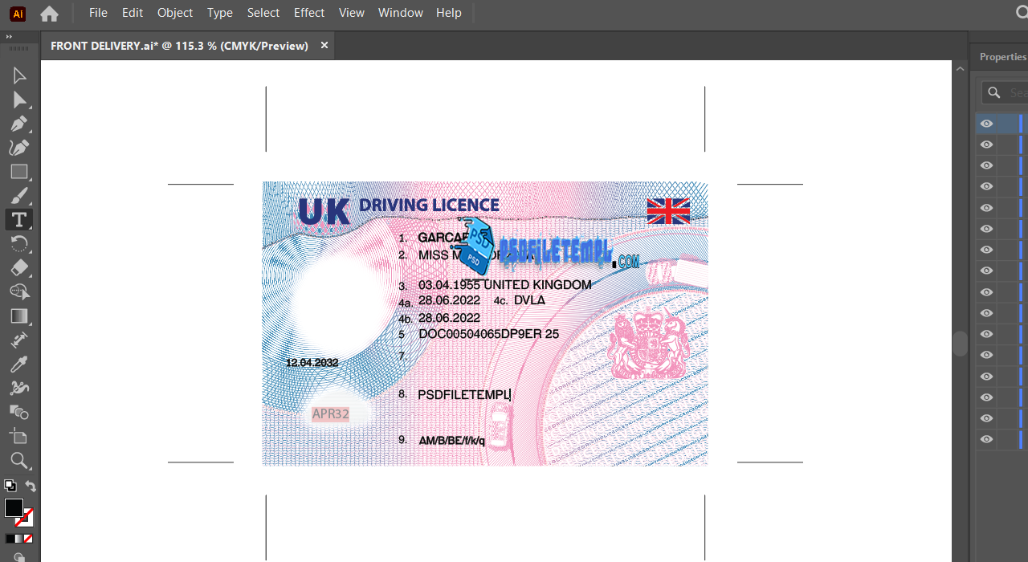Open the Properties panel tab

[1002, 57]
